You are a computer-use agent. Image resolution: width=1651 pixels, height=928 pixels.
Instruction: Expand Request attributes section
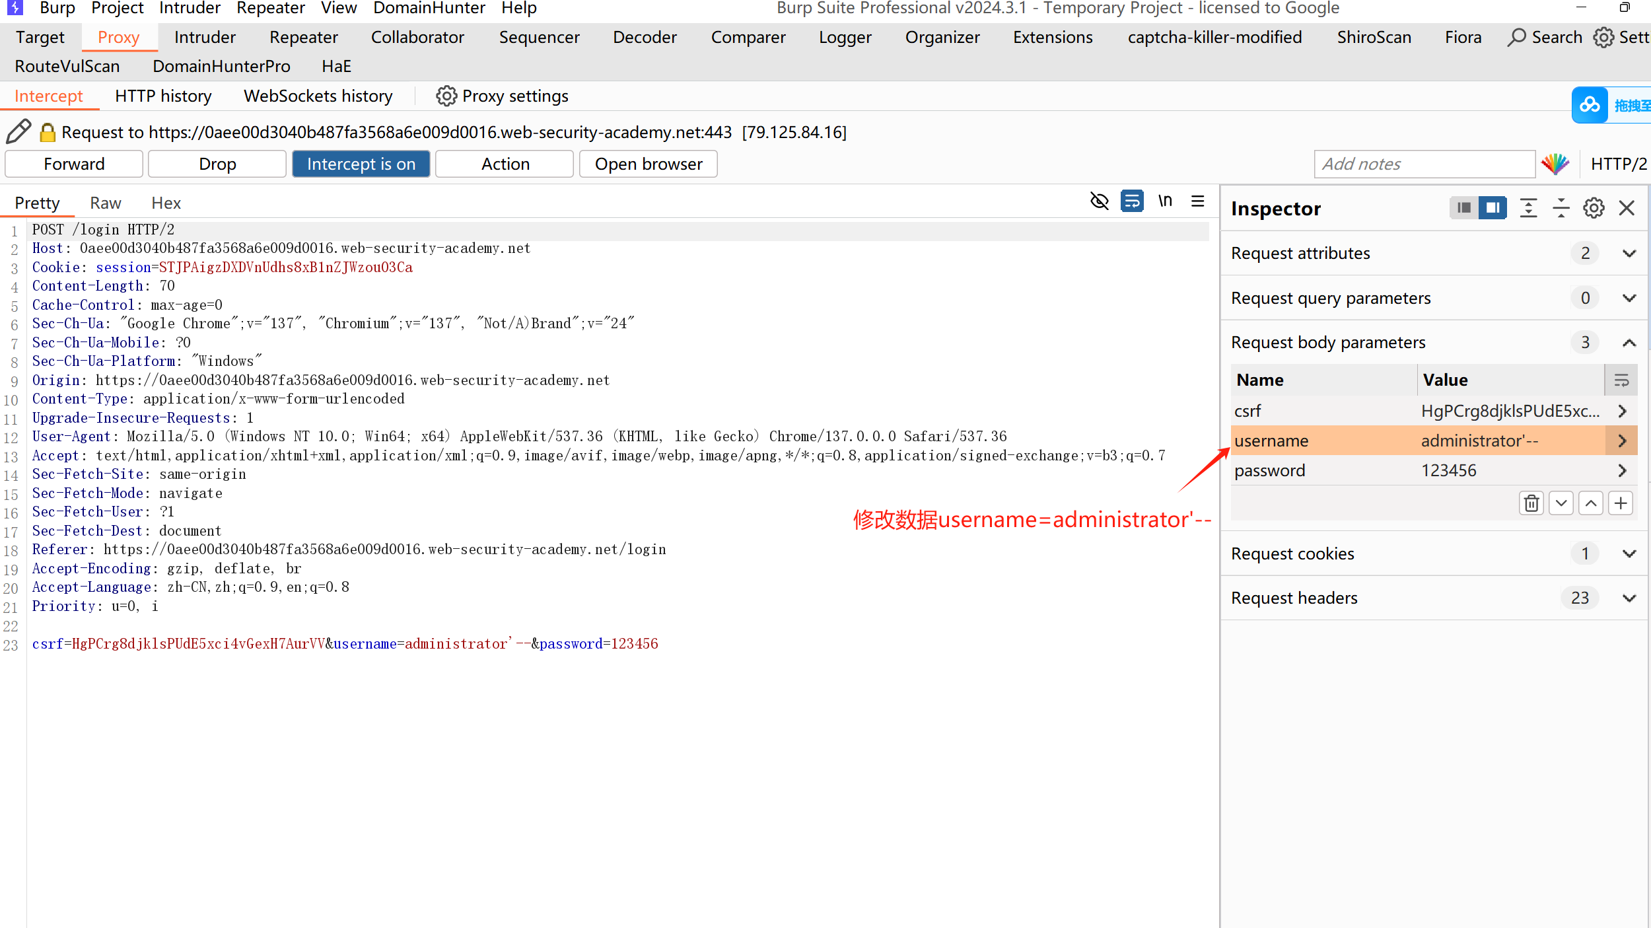[x=1629, y=254]
